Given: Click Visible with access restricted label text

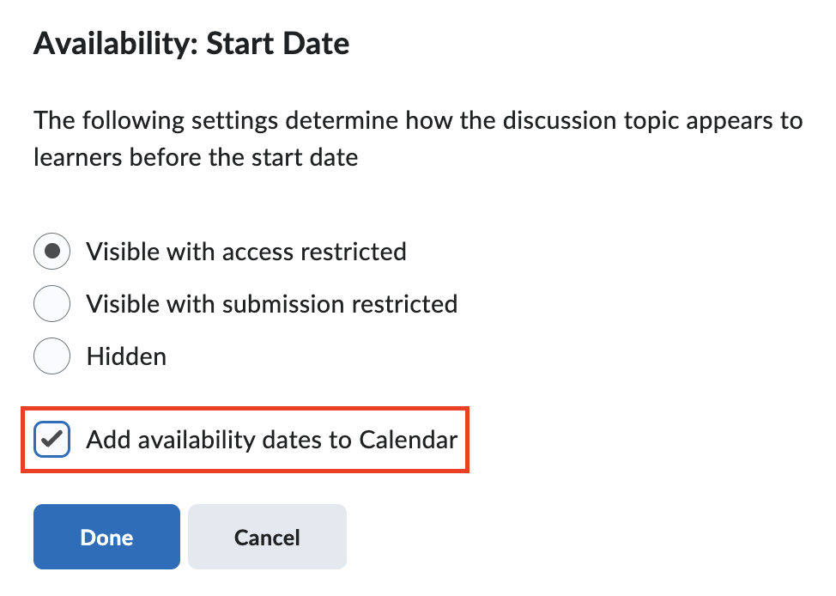Looking at the screenshot, I should coord(245,251).
